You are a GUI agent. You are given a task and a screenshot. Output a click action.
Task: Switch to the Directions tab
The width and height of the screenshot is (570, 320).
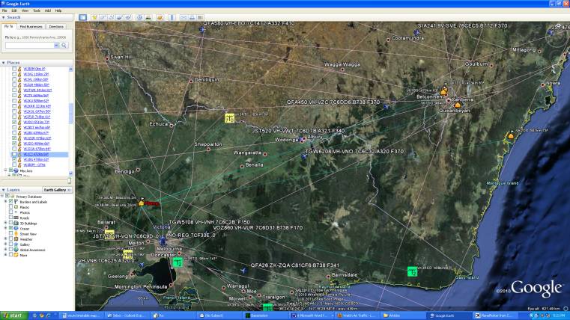point(56,26)
